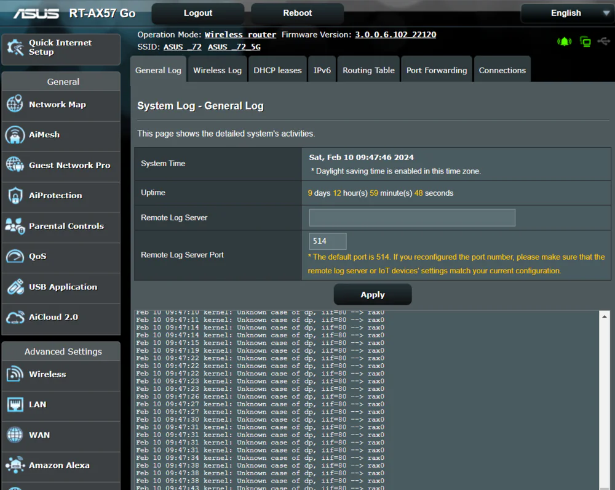Select Quick Internet Setup menu label
This screenshot has height=490, width=615.
pyautogui.click(x=60, y=47)
